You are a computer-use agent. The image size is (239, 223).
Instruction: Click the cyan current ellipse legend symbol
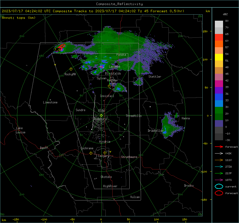[x=219, y=186]
